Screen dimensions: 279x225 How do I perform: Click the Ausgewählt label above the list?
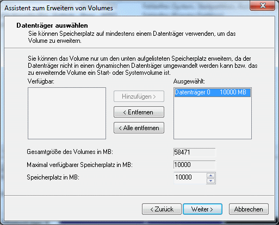pos(189,81)
